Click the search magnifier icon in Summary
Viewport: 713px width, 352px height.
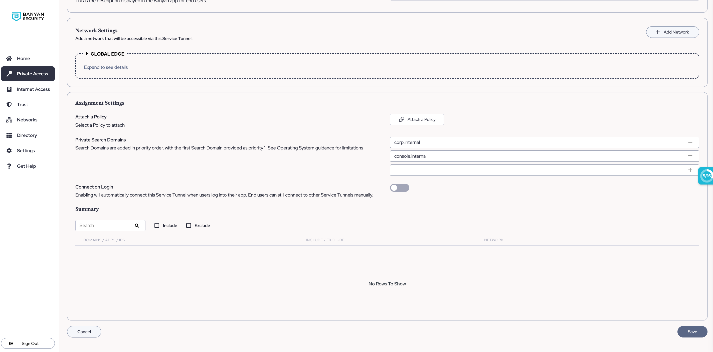[x=137, y=226]
